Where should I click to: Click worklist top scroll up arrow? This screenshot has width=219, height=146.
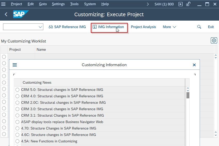216,55
